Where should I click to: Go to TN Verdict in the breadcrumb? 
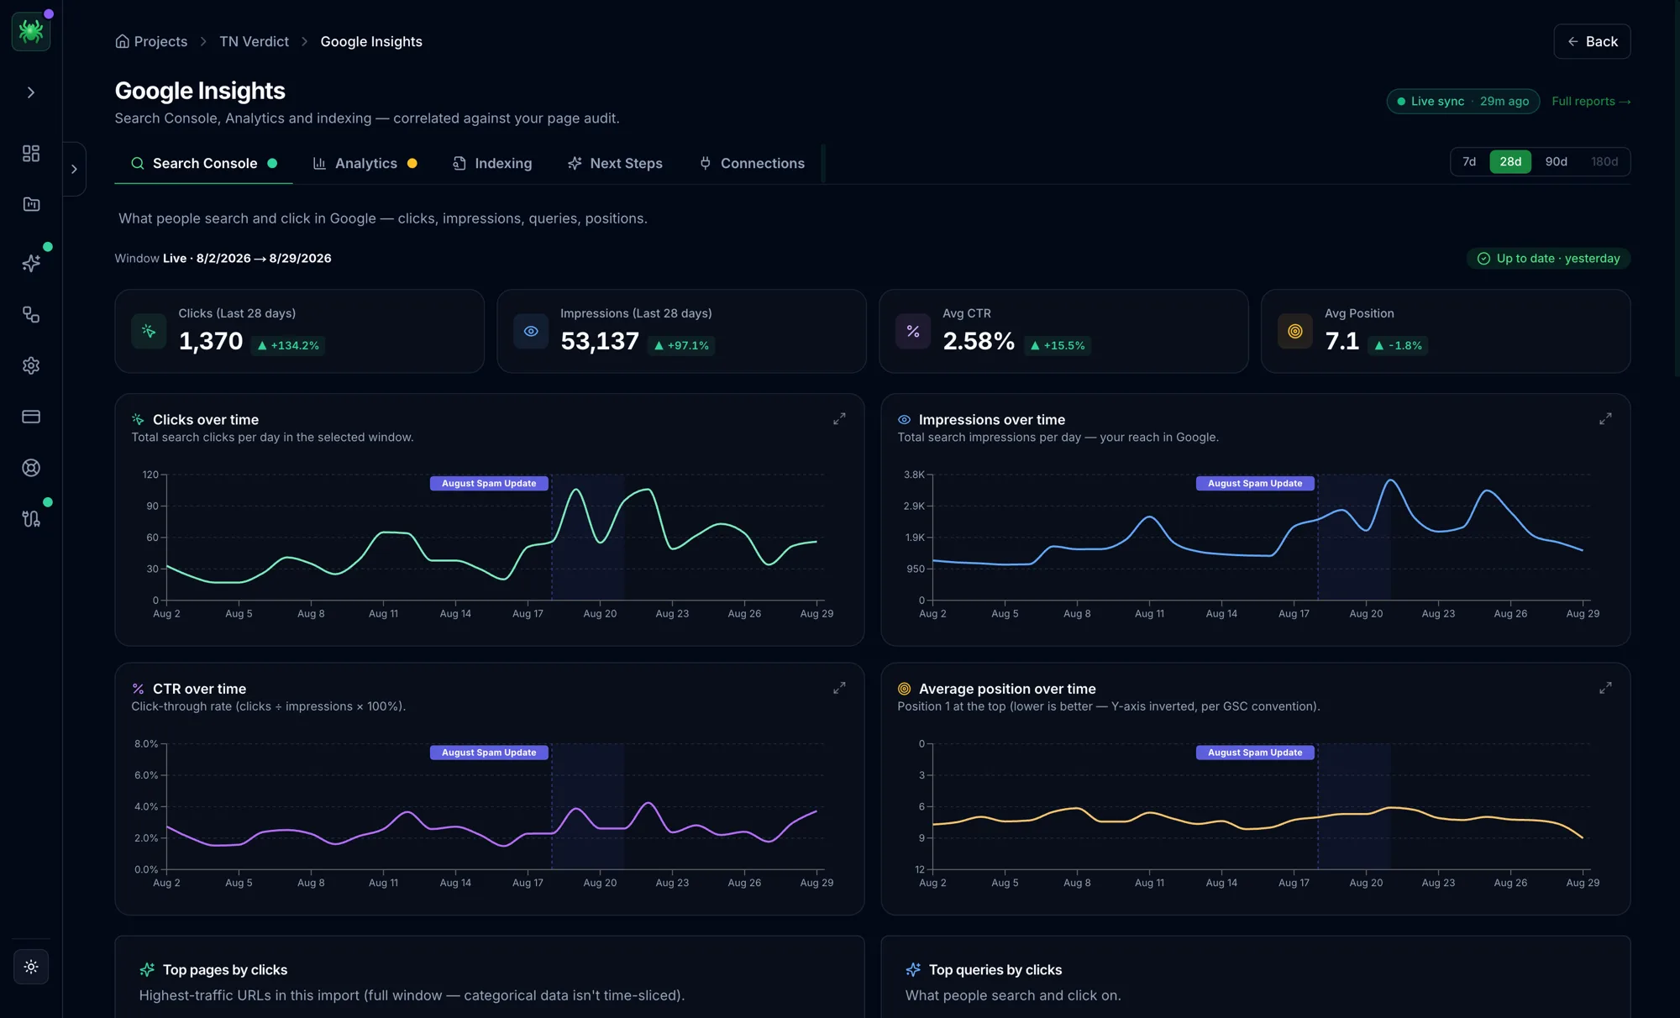click(254, 41)
